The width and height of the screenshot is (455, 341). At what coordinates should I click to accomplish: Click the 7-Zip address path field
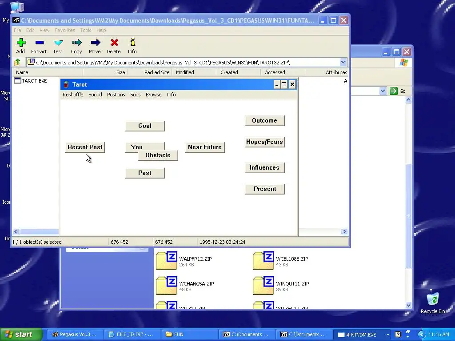184,62
